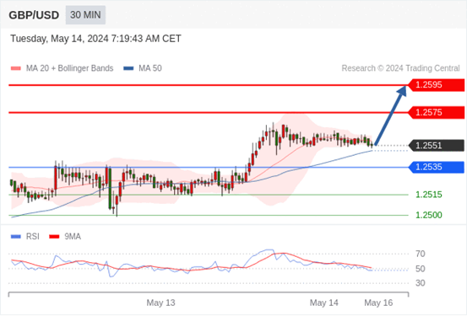
Task: Click the RSI legend label
Action: tap(32, 237)
